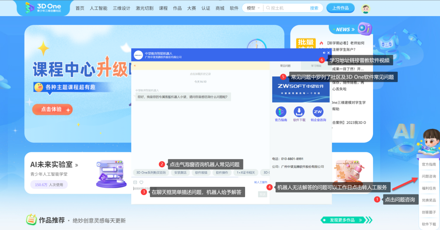Viewport: 440px width, 230px height.
Task: Click the satisfaction rating heart icon in chat
Action: [141, 182]
